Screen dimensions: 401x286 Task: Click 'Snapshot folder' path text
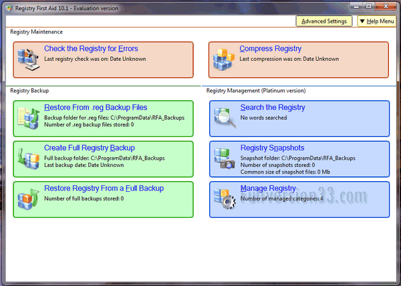(x=298, y=158)
